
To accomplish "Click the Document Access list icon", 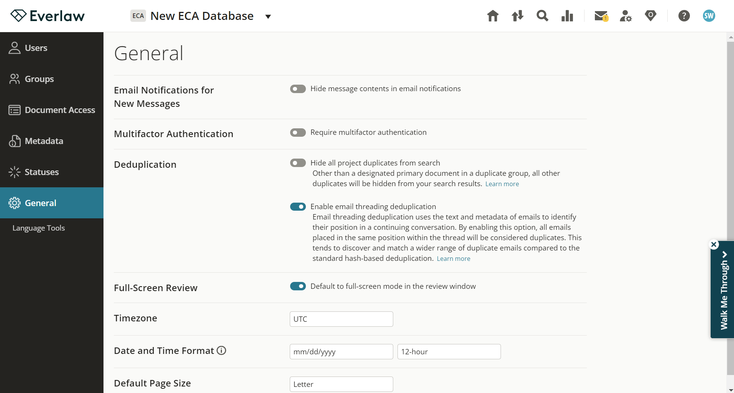I will (x=15, y=110).
